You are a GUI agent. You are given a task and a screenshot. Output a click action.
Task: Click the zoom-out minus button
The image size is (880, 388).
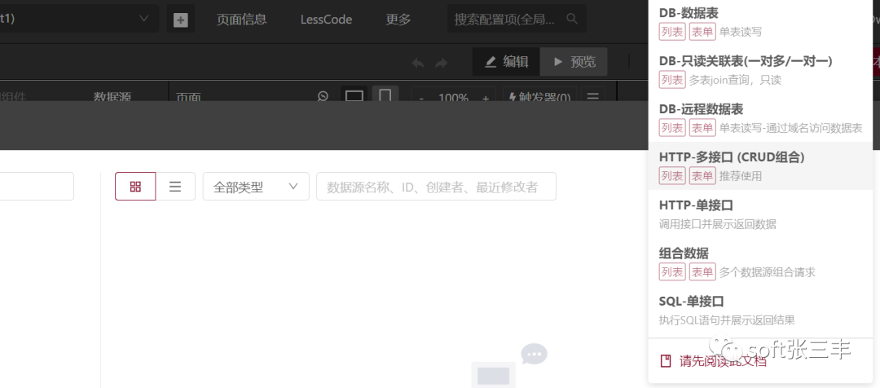click(421, 98)
